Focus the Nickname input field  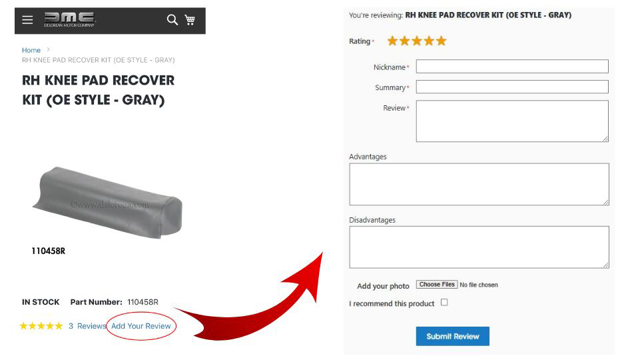click(512, 66)
